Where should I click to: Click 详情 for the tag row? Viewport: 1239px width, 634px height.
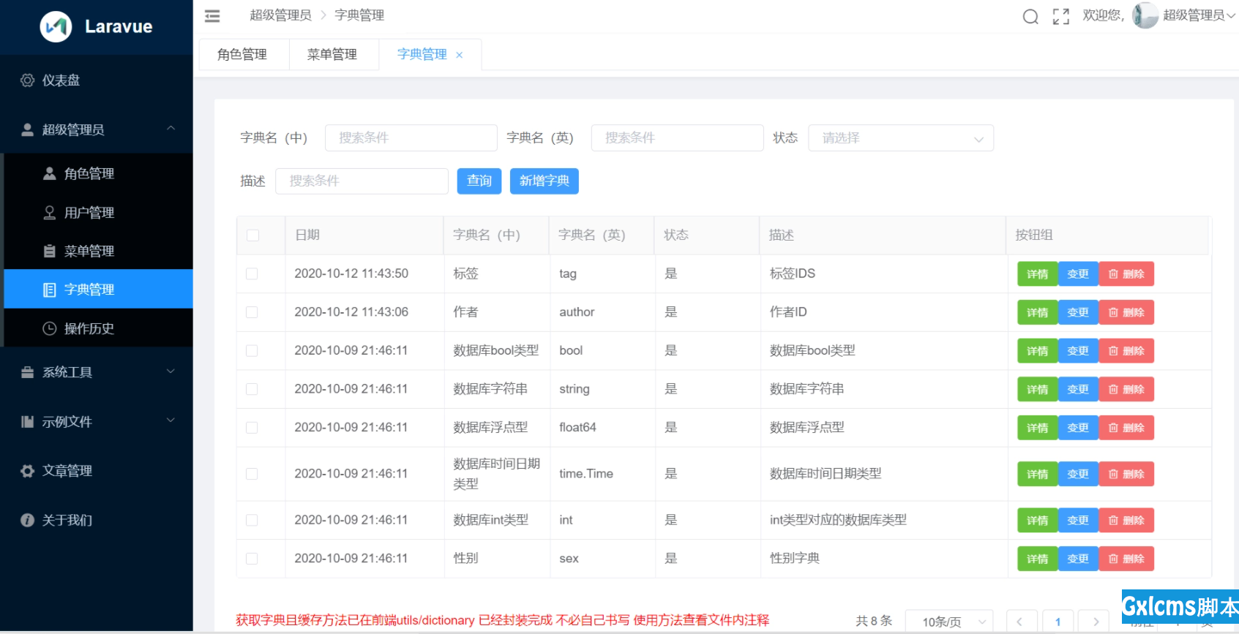pyautogui.click(x=1038, y=274)
